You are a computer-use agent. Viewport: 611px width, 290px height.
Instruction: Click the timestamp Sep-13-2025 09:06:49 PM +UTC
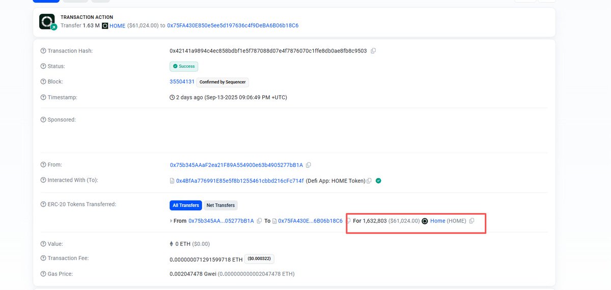tap(245, 97)
